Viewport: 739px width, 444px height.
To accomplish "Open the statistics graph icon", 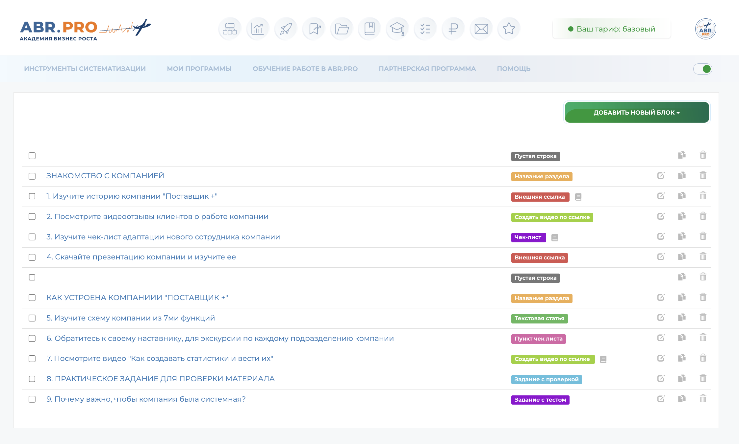I will pyautogui.click(x=258, y=29).
